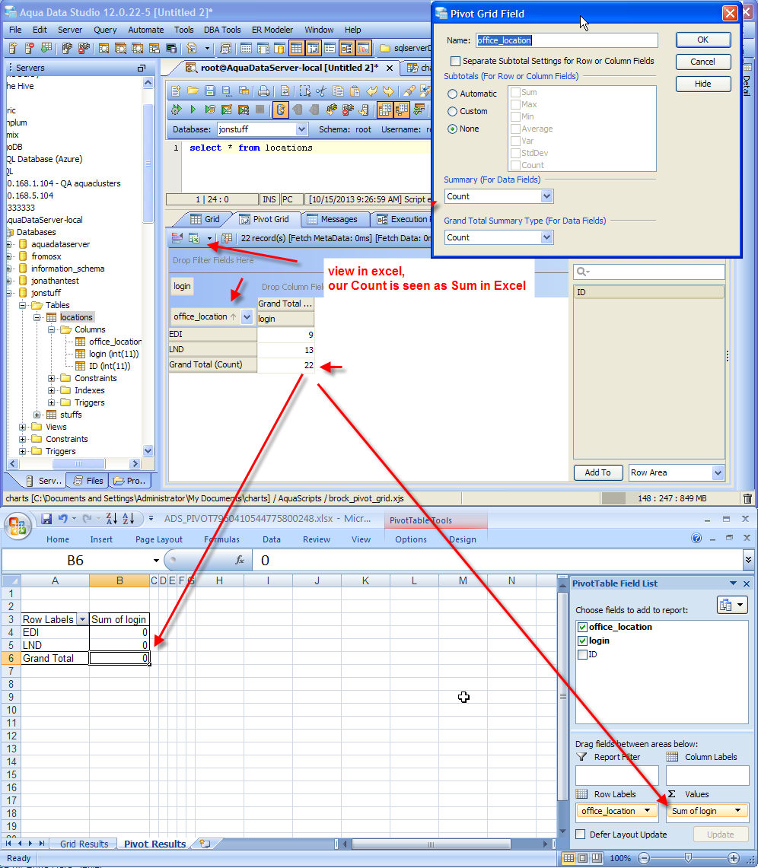Uncheck login field in PivotTable Field List
758x868 pixels.
(582, 641)
